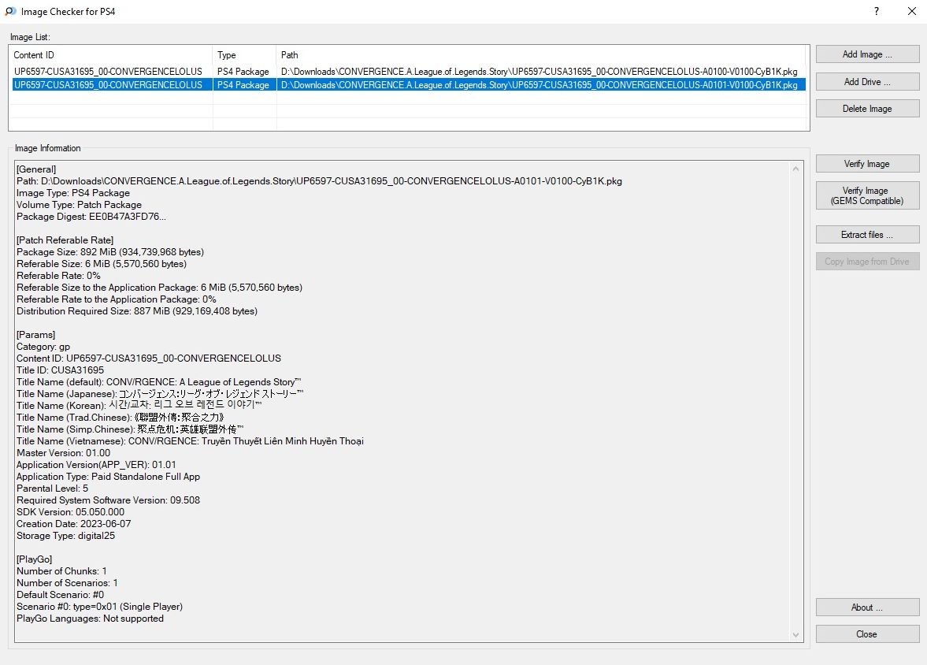Click the 'Application Version(APP_VER): 01.01' line
Image resolution: width=927 pixels, height=665 pixels.
click(x=96, y=465)
